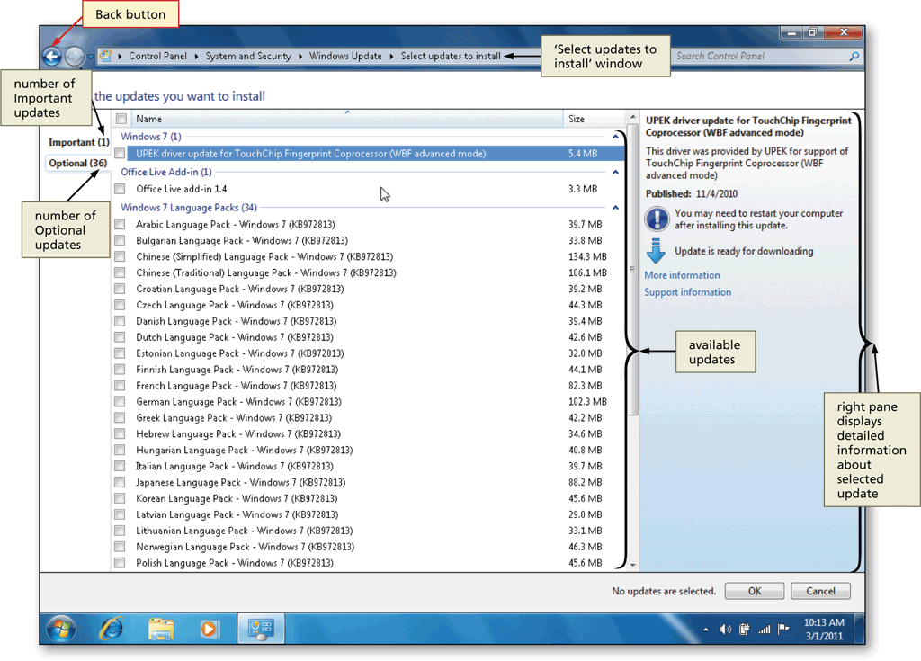
Task: Check the Arabic Language Pack checkbox
Action: (x=120, y=224)
